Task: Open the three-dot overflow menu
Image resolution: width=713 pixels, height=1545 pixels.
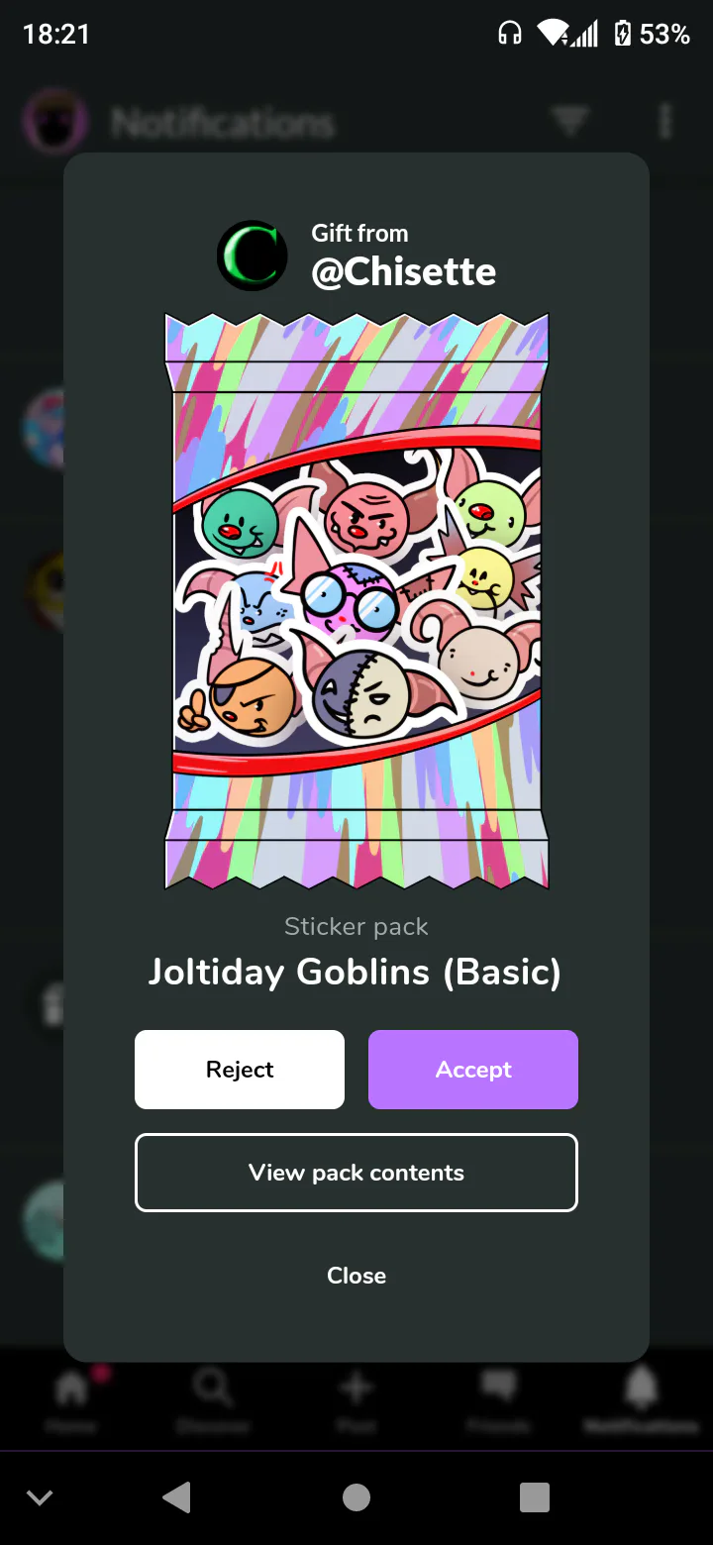Action: 665,122
